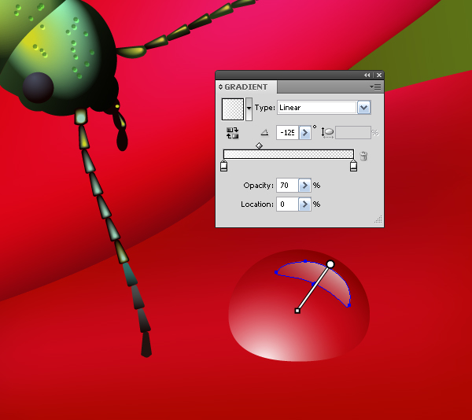Click the bottom-right anchor point of highlight path
This screenshot has height=420, width=472.
[349, 305]
